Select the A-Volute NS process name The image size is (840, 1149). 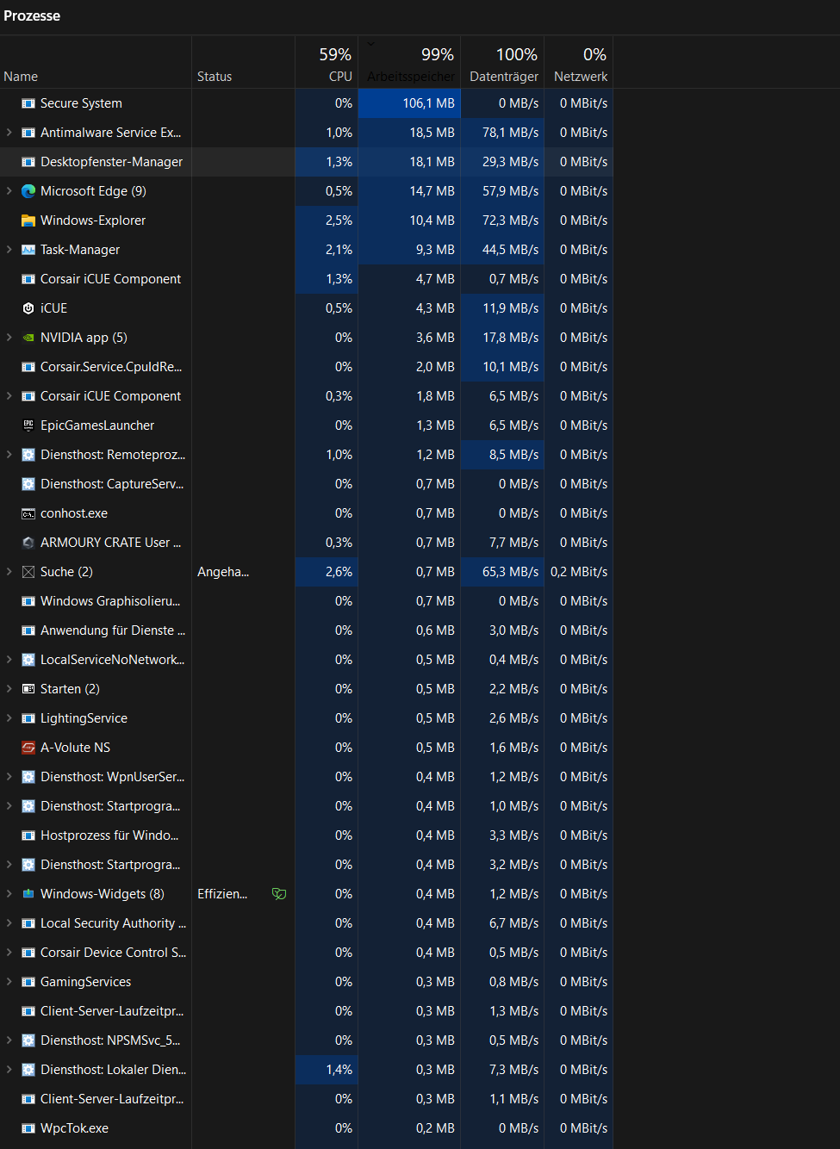pyautogui.click(x=75, y=748)
